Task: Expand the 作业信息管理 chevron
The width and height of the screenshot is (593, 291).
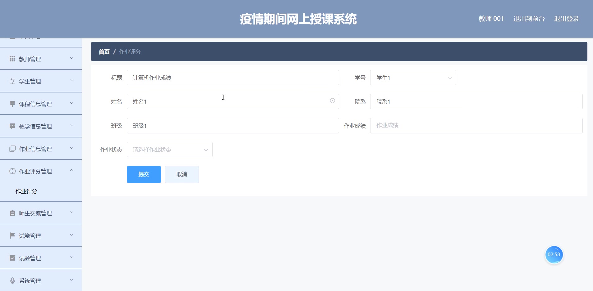Action: 71,148
